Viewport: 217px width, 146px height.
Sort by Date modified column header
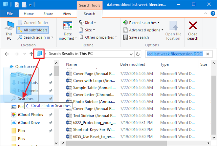click(133, 64)
